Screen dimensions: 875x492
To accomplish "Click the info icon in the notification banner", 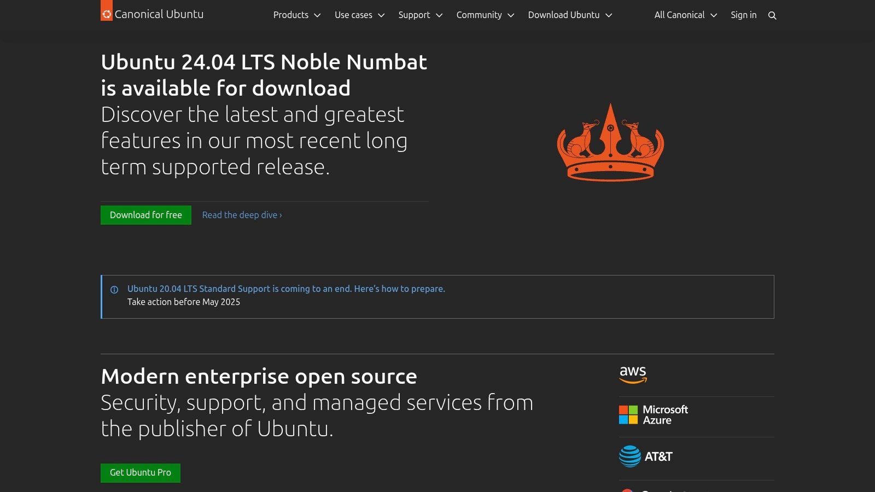I will click(114, 290).
